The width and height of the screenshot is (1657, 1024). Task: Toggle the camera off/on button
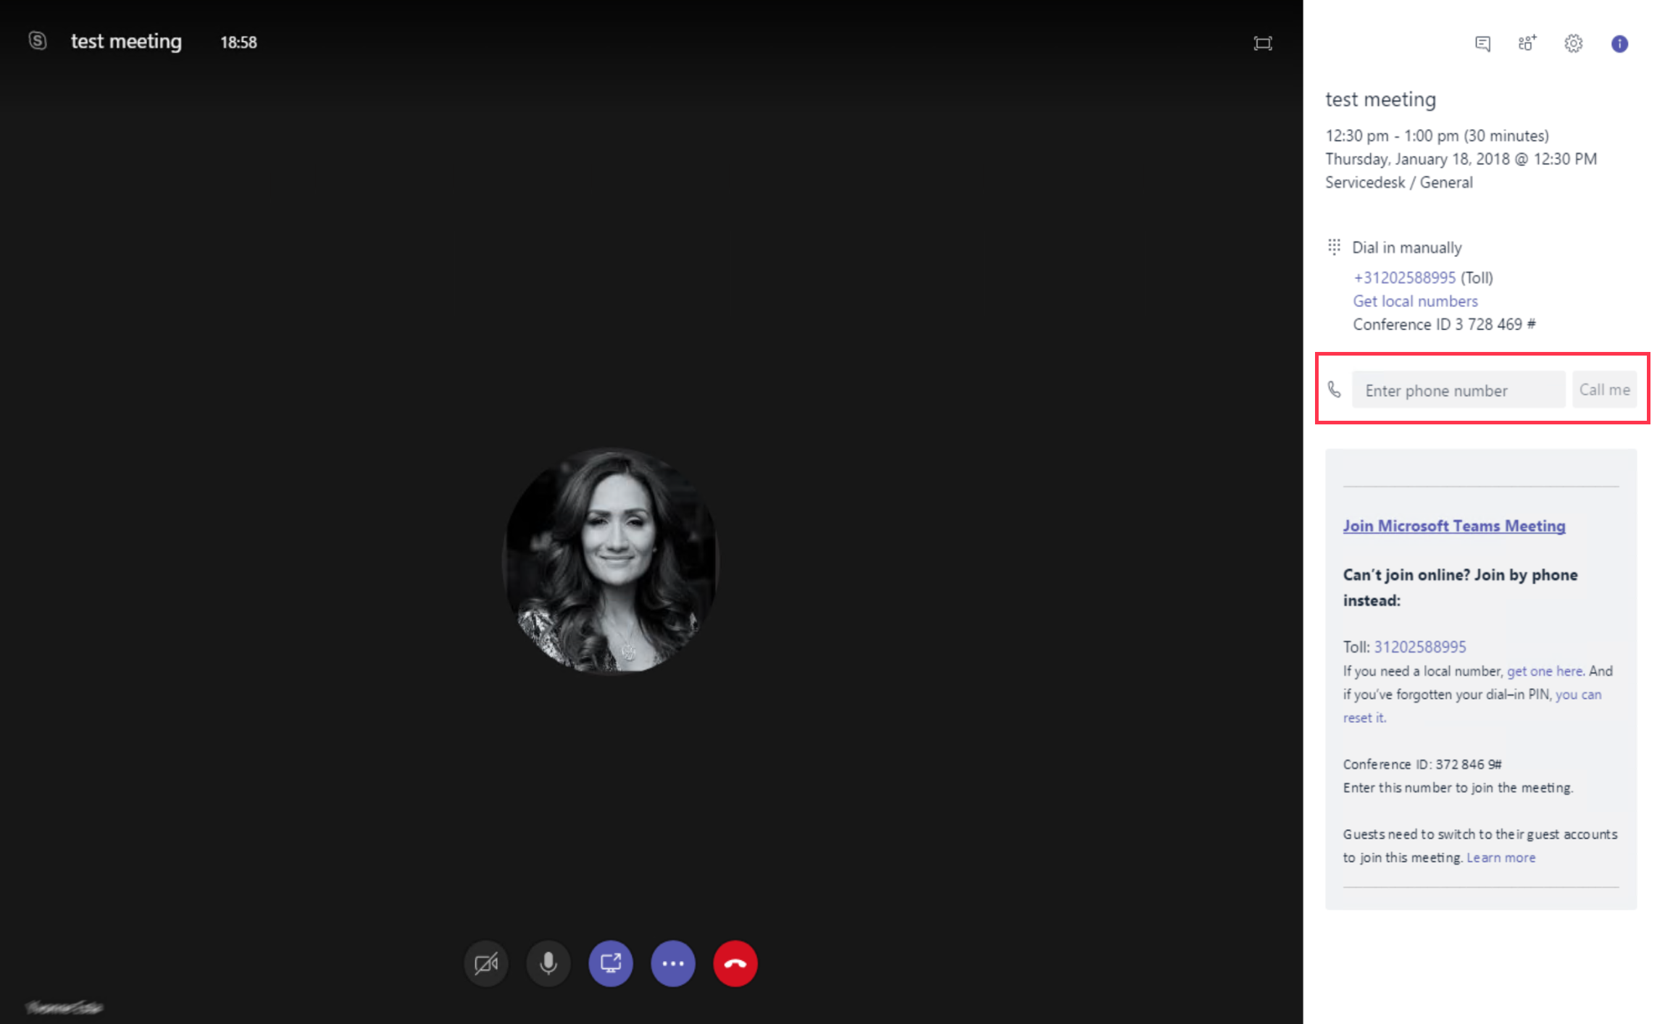[486, 963]
